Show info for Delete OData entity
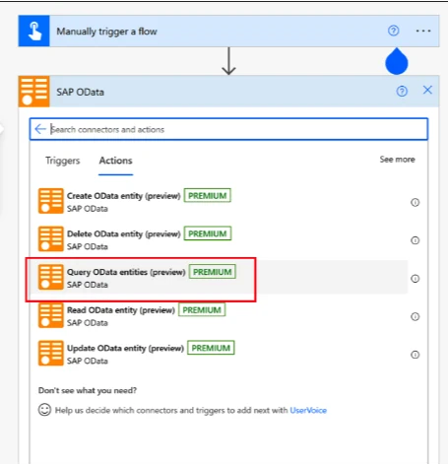This screenshot has height=464, width=448. (416, 240)
